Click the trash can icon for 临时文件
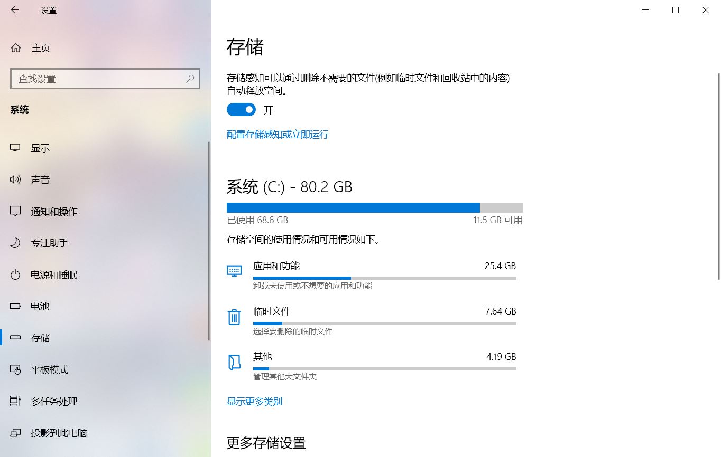The height and width of the screenshot is (457, 721). [x=234, y=317]
